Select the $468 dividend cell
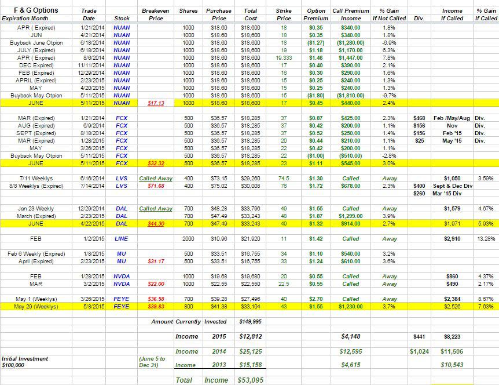The height and width of the screenshot is (385, 499). pyautogui.click(x=419, y=118)
